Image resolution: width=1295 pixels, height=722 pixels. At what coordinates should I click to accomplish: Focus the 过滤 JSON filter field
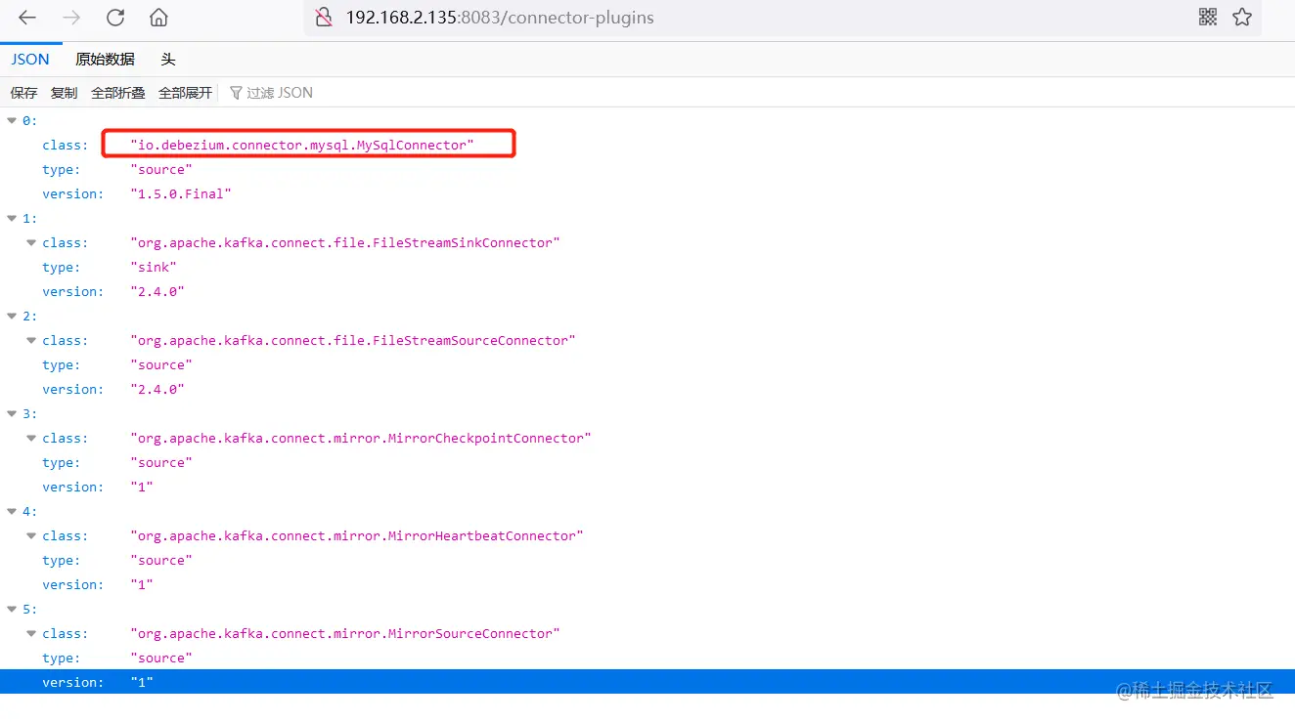point(279,93)
